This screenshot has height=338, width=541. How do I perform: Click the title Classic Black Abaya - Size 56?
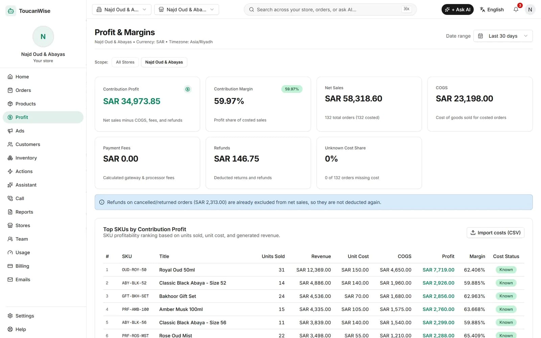coord(193,322)
